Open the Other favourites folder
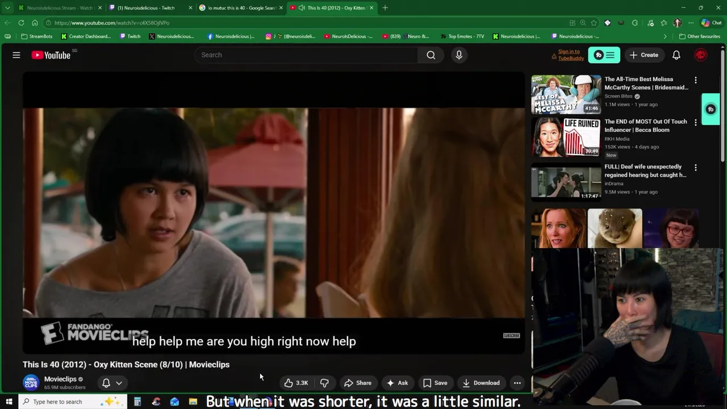 [700, 36]
